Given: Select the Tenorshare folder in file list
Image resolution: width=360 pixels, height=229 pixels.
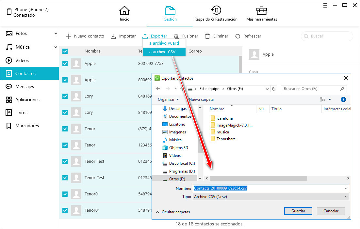Looking at the screenshot, I should click(223, 139).
